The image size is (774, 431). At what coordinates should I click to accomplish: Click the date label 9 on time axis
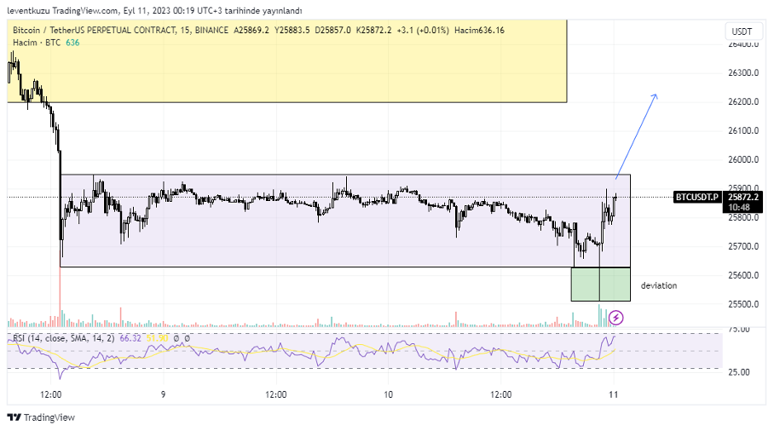(x=162, y=394)
